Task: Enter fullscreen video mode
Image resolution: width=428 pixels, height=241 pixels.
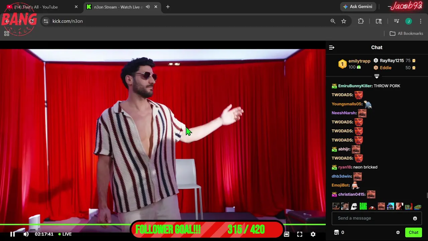Action: (300, 234)
